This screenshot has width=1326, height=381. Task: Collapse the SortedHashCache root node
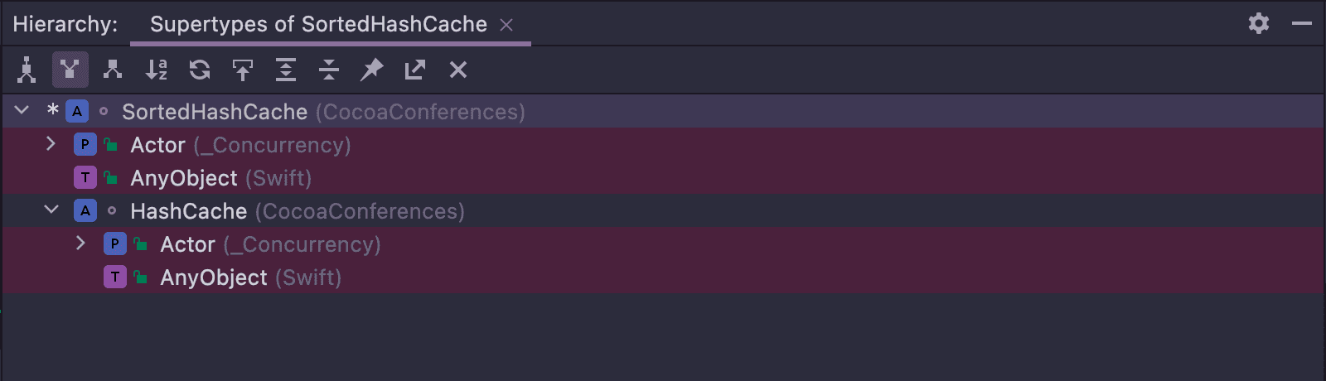(x=22, y=110)
